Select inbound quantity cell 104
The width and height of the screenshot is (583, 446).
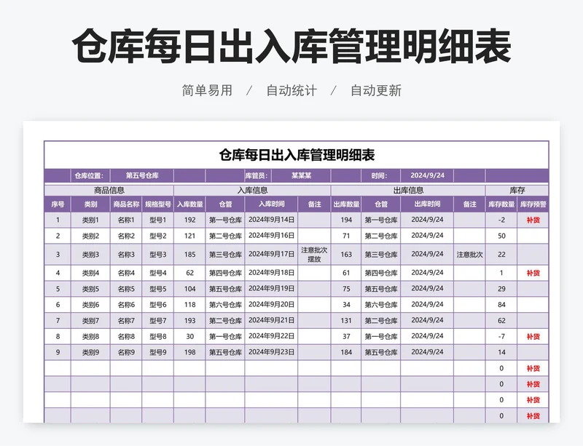[189, 289]
